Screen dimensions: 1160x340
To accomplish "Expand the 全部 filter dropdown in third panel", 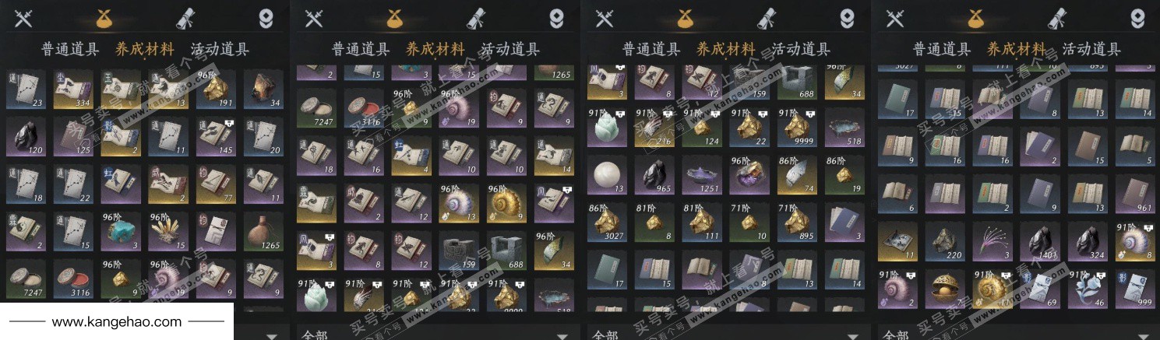I will [x=726, y=335].
